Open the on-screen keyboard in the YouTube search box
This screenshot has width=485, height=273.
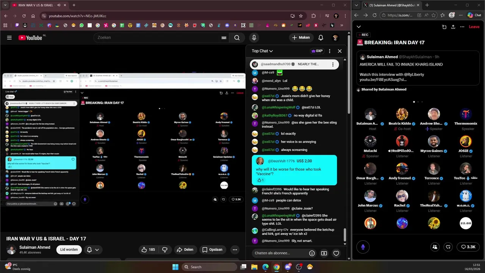pyautogui.click(x=224, y=38)
